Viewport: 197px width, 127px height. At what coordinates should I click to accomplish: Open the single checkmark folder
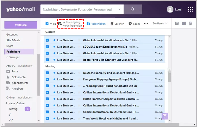coord(9,115)
